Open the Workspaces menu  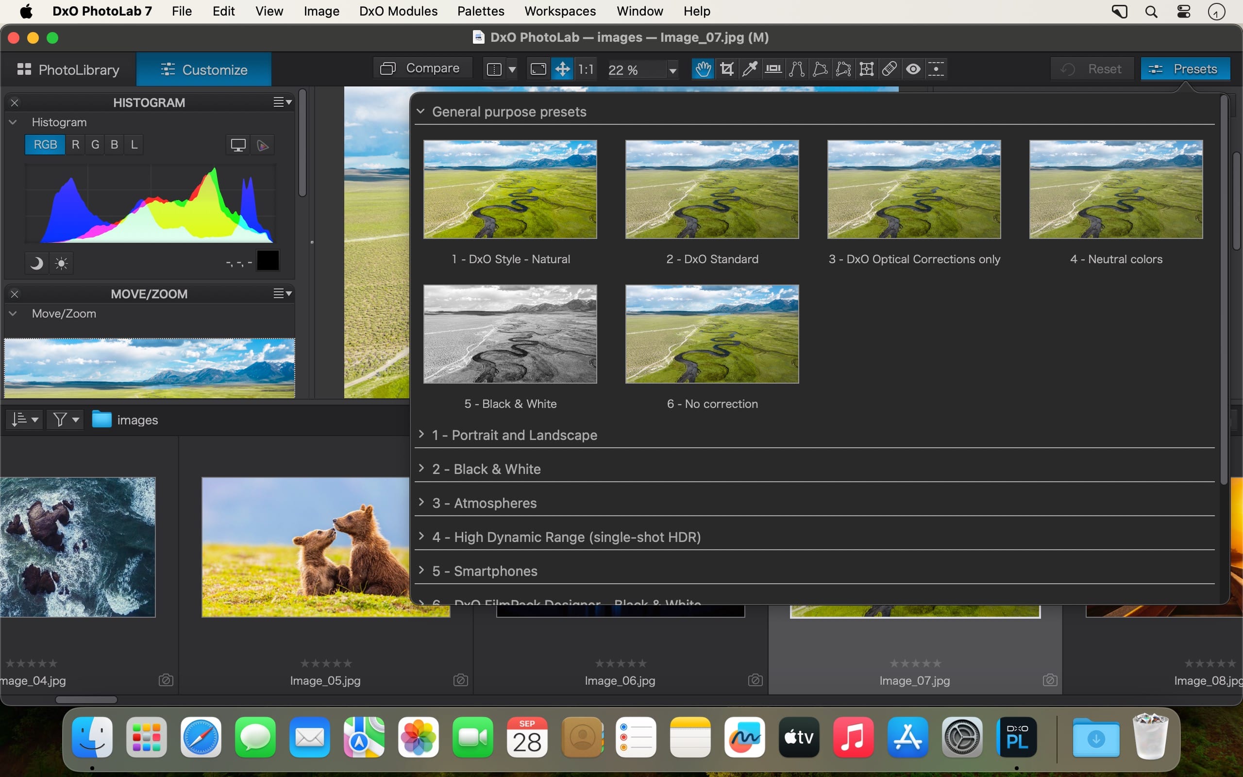click(560, 11)
